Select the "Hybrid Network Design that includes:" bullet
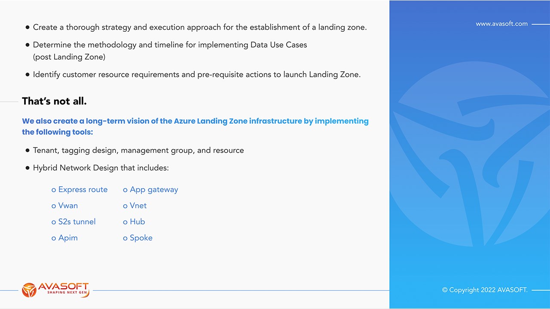 pyautogui.click(x=98, y=168)
